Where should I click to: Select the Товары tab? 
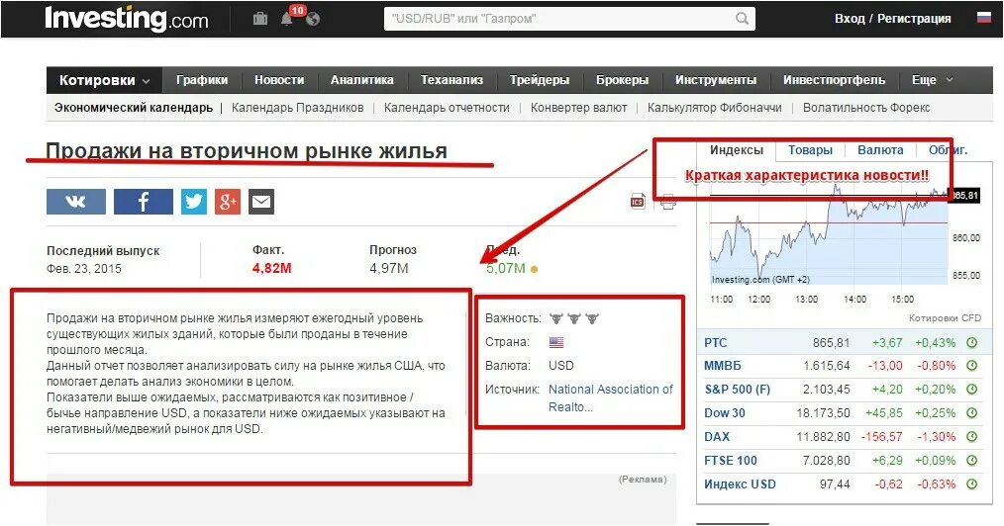810,150
